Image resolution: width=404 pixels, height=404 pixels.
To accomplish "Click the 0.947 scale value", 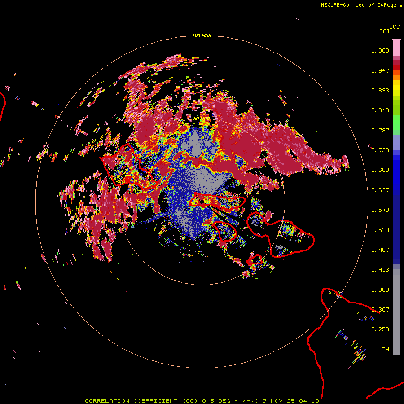I will (380, 70).
